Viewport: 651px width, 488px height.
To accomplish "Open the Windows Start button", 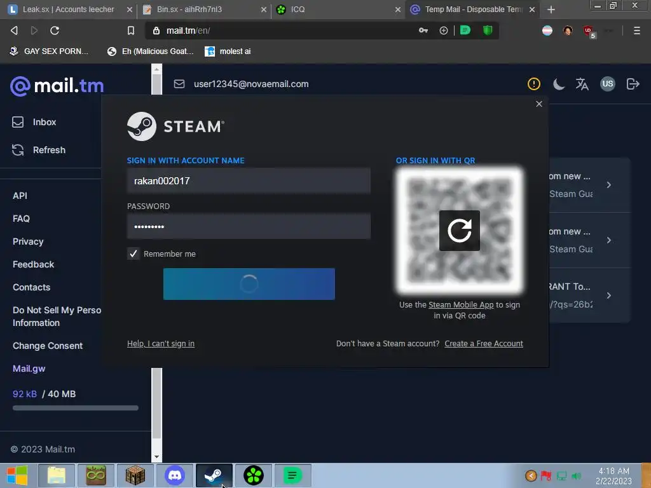I will [17, 475].
